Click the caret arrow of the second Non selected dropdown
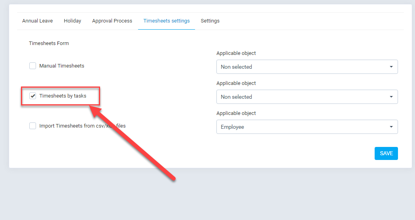The width and height of the screenshot is (415, 220). 391,97
